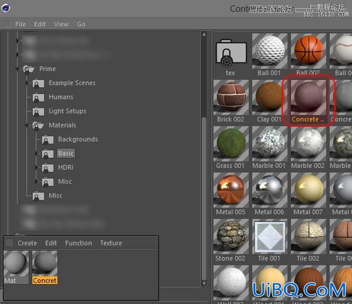The height and width of the screenshot is (304, 352).
Task: Click the tree scrollbar down arrow
Action: [204, 283]
